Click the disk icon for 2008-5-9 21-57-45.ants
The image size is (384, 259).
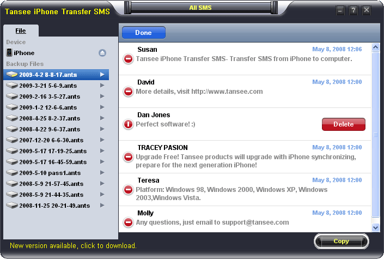[12, 183]
